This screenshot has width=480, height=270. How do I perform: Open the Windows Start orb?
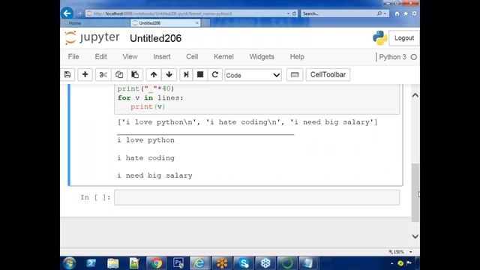[x=70, y=263]
